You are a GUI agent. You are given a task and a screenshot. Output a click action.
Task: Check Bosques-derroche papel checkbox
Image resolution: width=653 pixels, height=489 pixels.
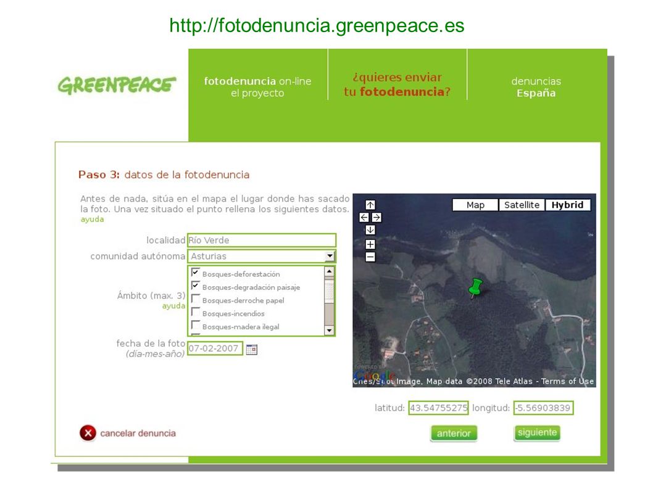click(x=195, y=299)
